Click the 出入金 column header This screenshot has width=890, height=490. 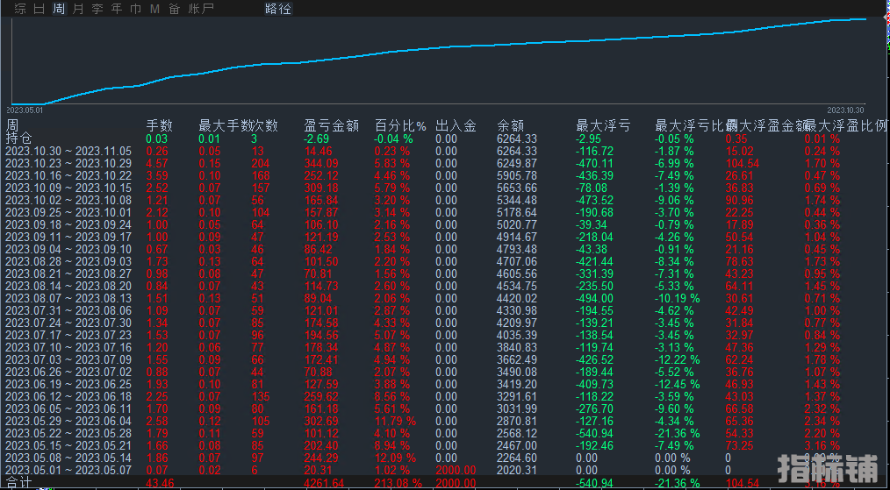(x=456, y=126)
